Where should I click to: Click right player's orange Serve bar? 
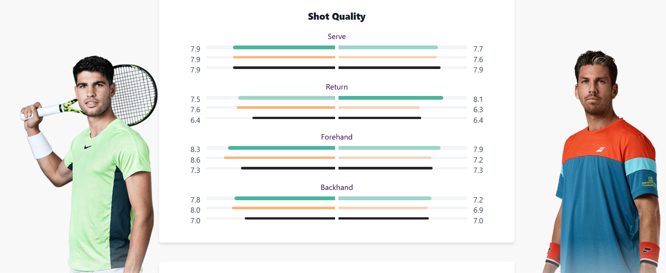[387, 57]
